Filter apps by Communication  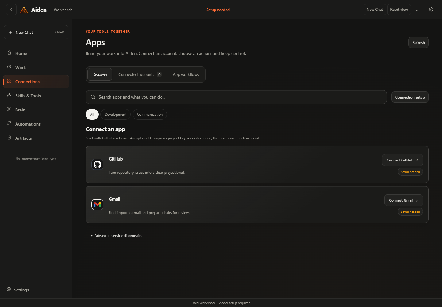point(150,115)
